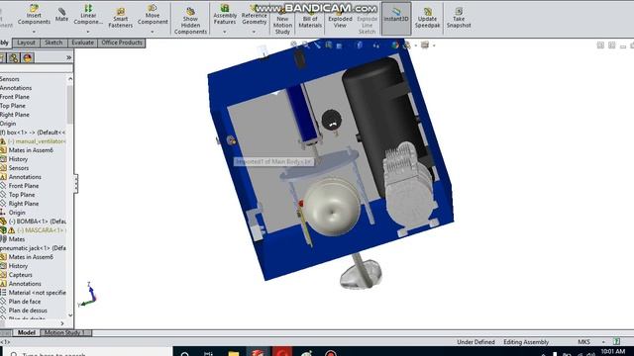Click the Capteurs tree item
Screen dimensions: 634x356
[20, 275]
